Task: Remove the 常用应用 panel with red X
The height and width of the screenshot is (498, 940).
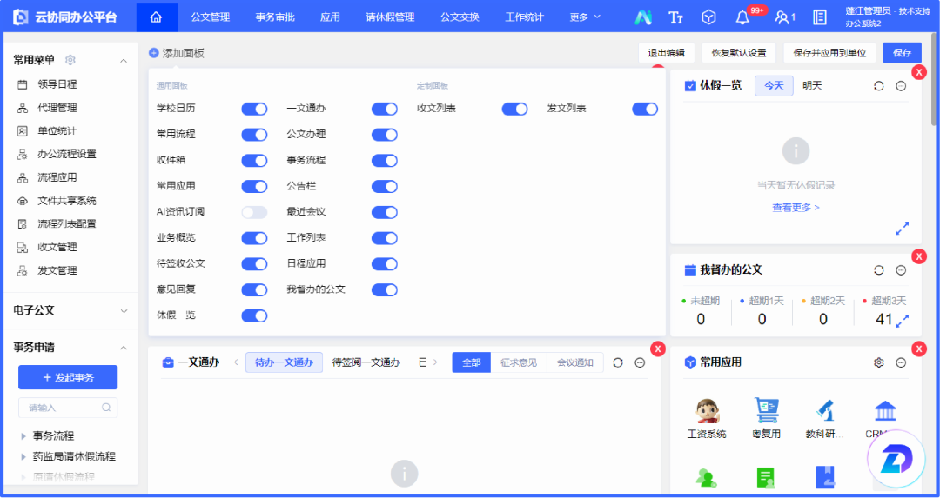Action: pyautogui.click(x=919, y=349)
